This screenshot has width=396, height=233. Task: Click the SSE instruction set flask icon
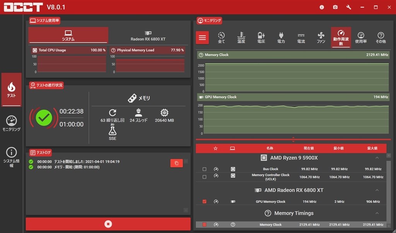(x=113, y=131)
